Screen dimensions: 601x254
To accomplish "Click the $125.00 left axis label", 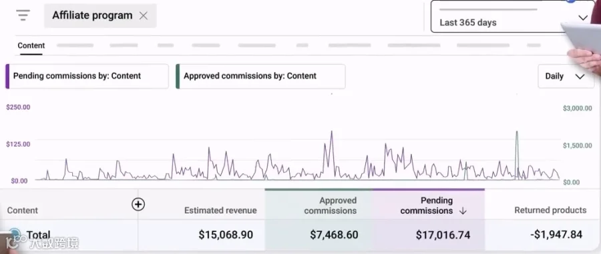I will (18, 144).
